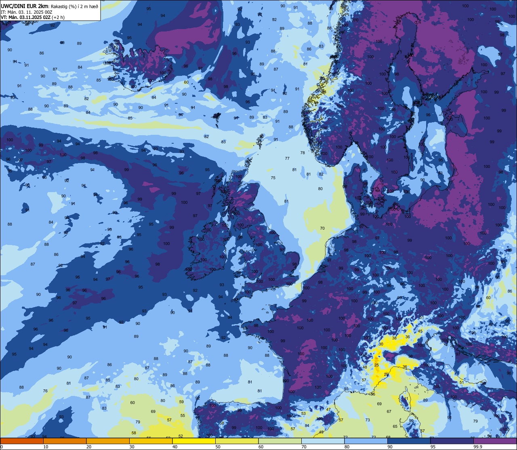This screenshot has height=450, width=517.
Task: Click the map value 53 in northeast Spain
Action: coord(303,413)
